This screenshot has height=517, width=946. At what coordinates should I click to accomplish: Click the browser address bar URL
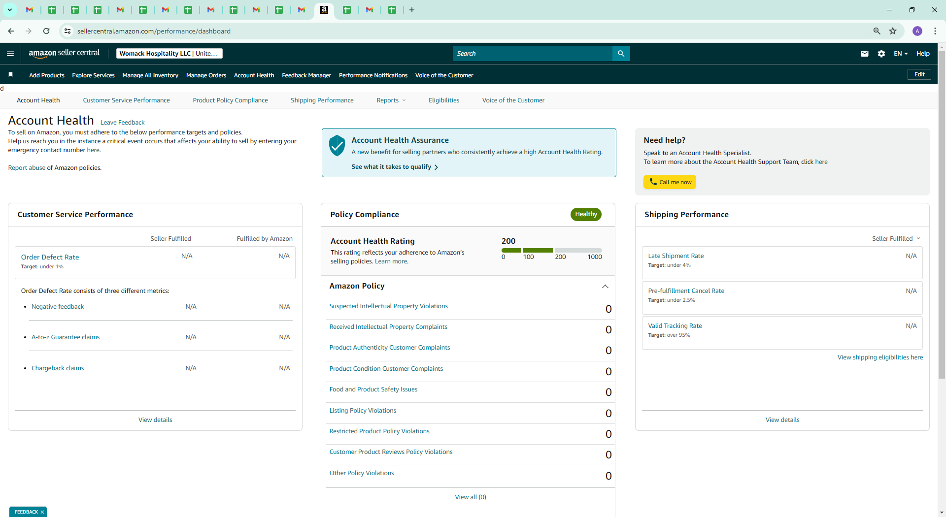[154, 31]
